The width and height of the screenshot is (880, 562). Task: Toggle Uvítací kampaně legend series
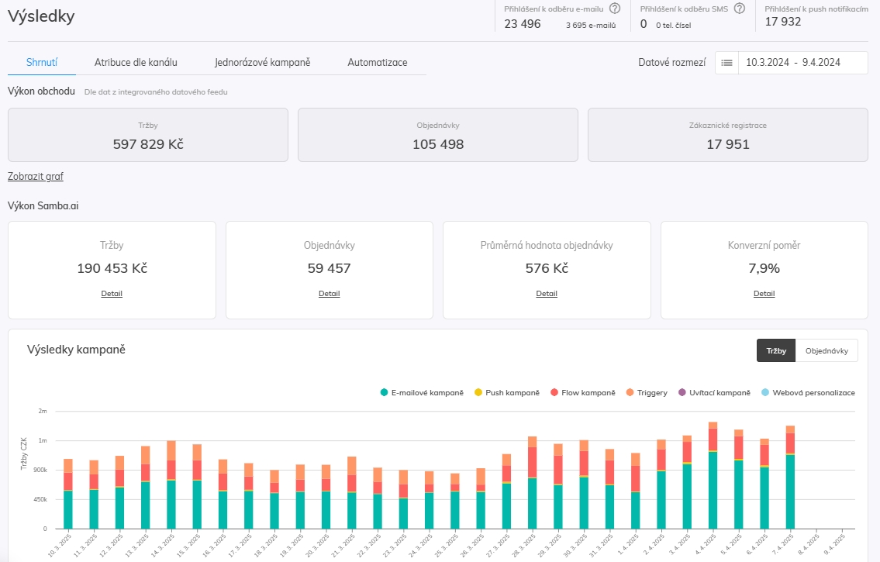click(x=716, y=393)
